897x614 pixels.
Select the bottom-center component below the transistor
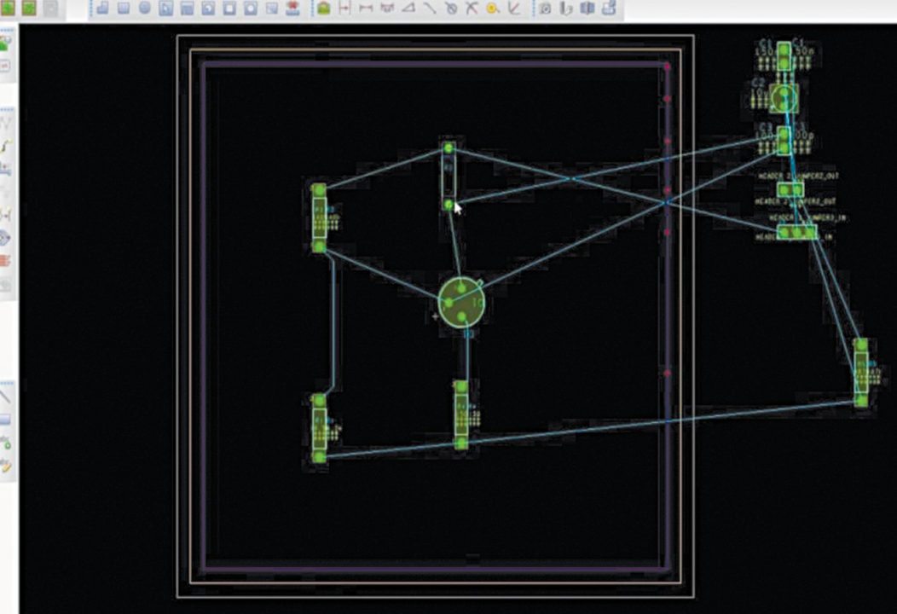point(461,414)
